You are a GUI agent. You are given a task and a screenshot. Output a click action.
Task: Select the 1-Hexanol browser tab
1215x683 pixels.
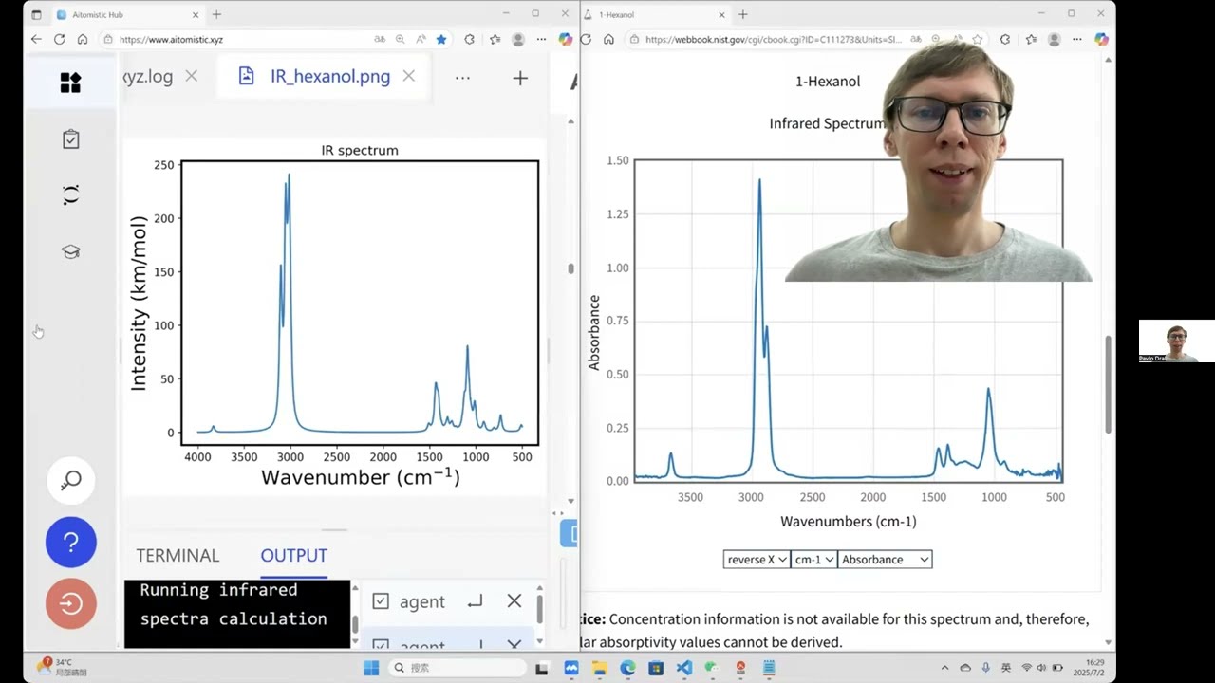click(655, 14)
